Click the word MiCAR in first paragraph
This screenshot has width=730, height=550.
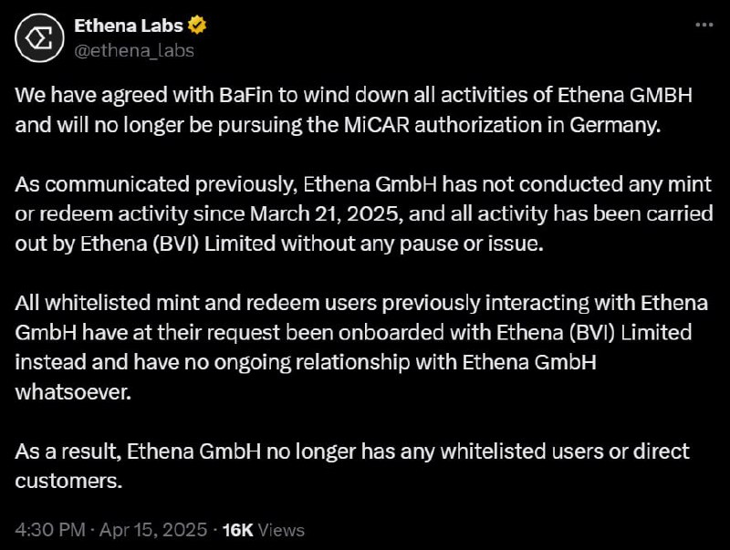377,125
